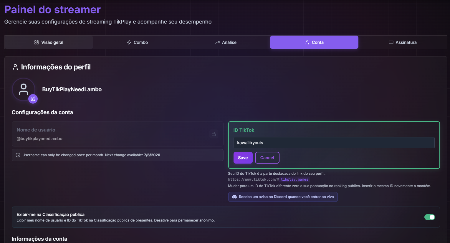
Task: Open the Análise tab
Action: pos(226,42)
